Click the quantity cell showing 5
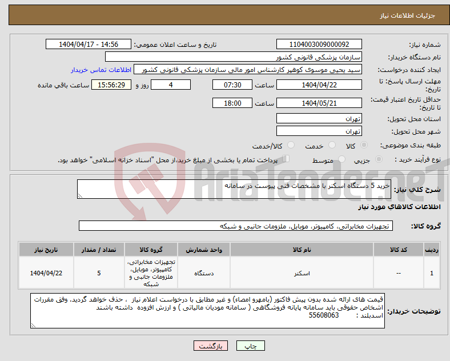Image resolution: width=450 pixels, height=361 pixels. (99, 273)
